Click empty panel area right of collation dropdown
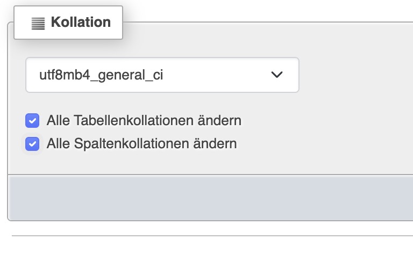 355,75
